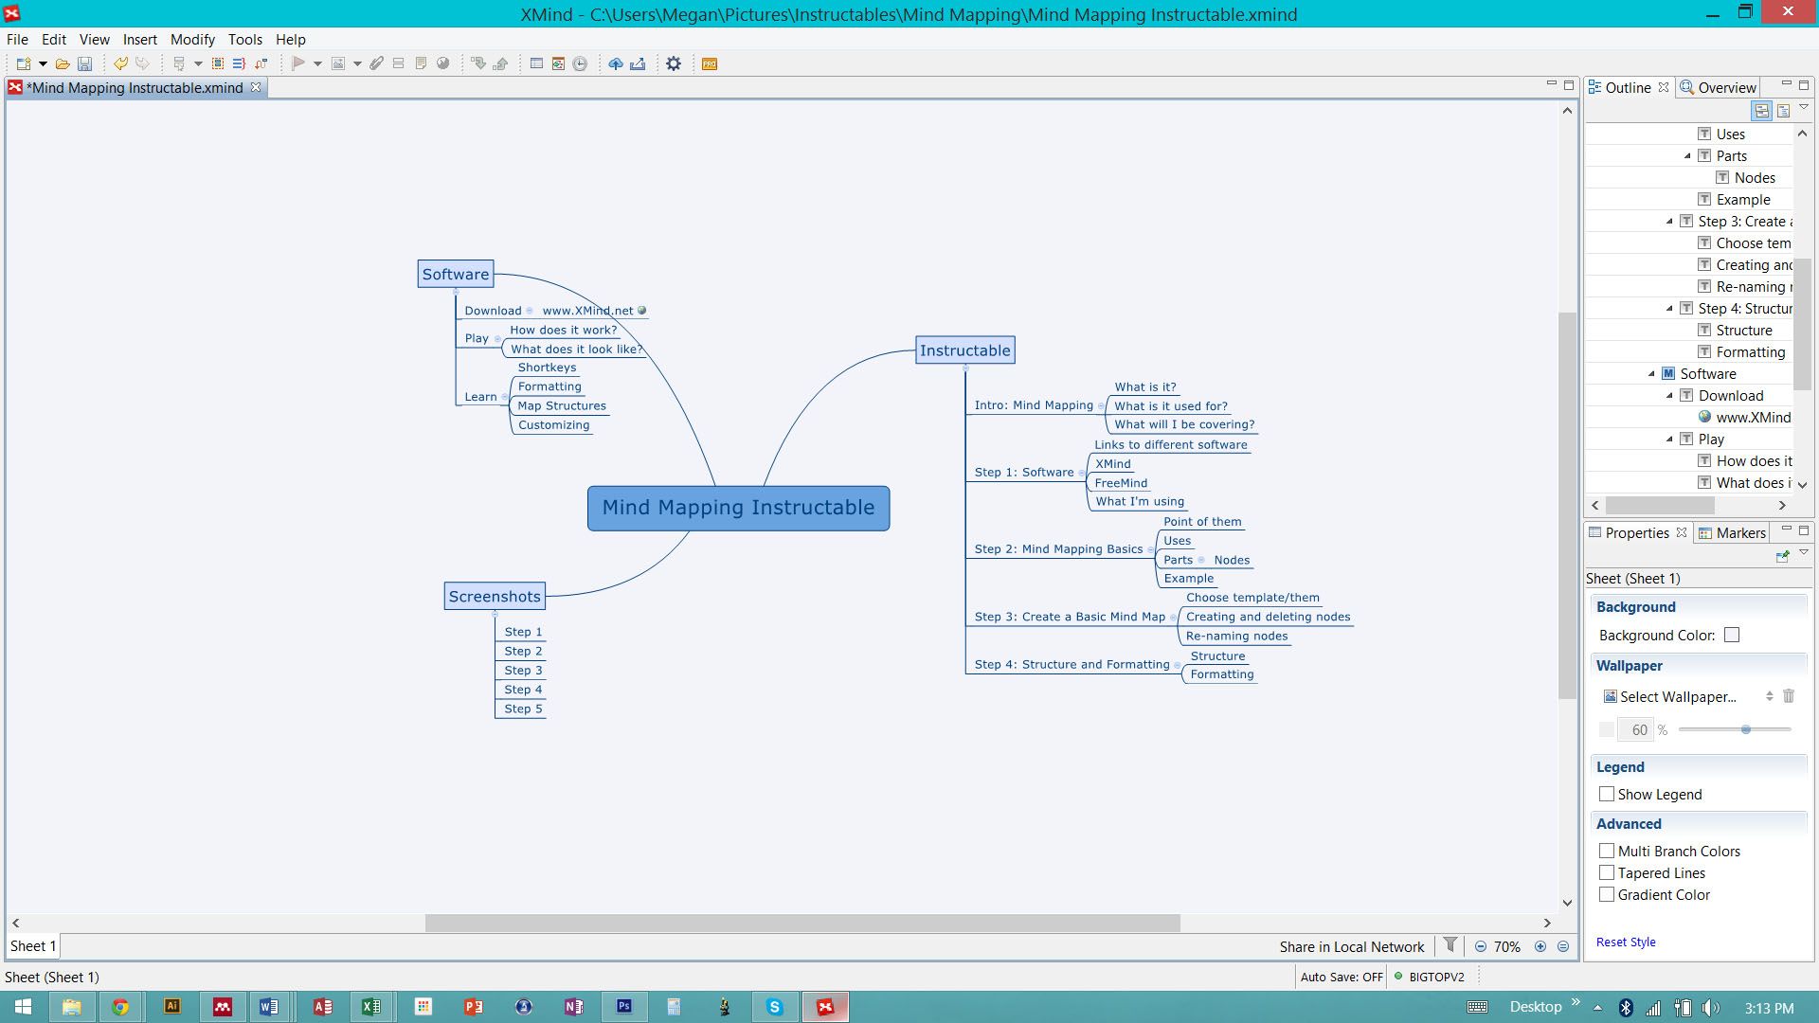
Task: Attach a file using the paperclip icon
Action: pyautogui.click(x=376, y=63)
